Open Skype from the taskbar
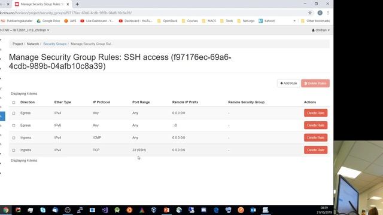The width and height of the screenshot is (383, 215). tap(42, 210)
